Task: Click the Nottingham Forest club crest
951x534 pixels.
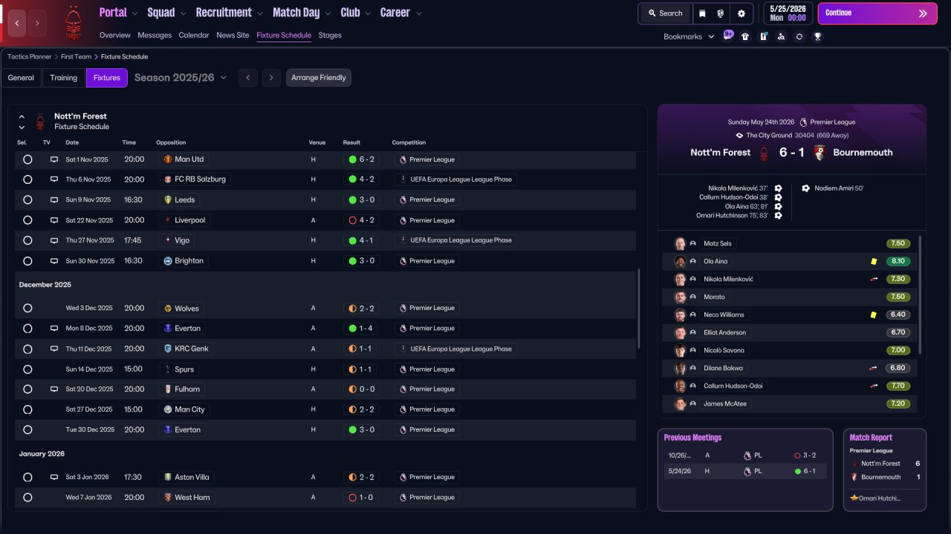Action: point(73,22)
